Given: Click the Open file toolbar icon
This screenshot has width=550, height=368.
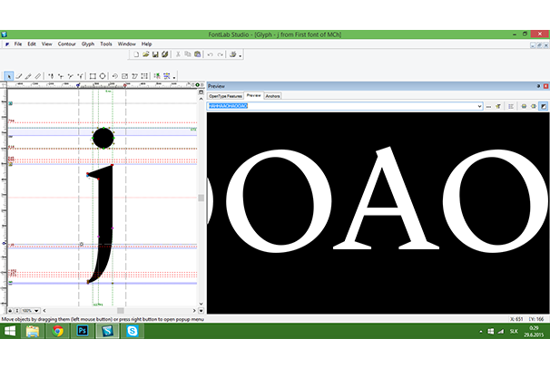Looking at the screenshot, I should tap(145, 54).
